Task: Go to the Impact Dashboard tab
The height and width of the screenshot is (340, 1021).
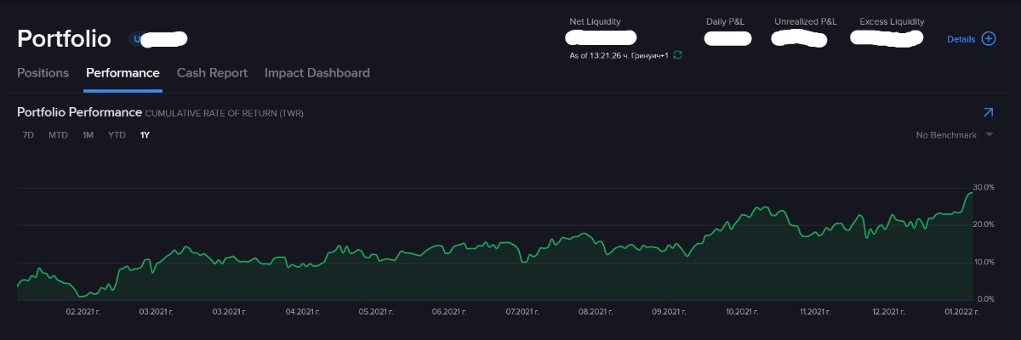Action: (x=317, y=73)
